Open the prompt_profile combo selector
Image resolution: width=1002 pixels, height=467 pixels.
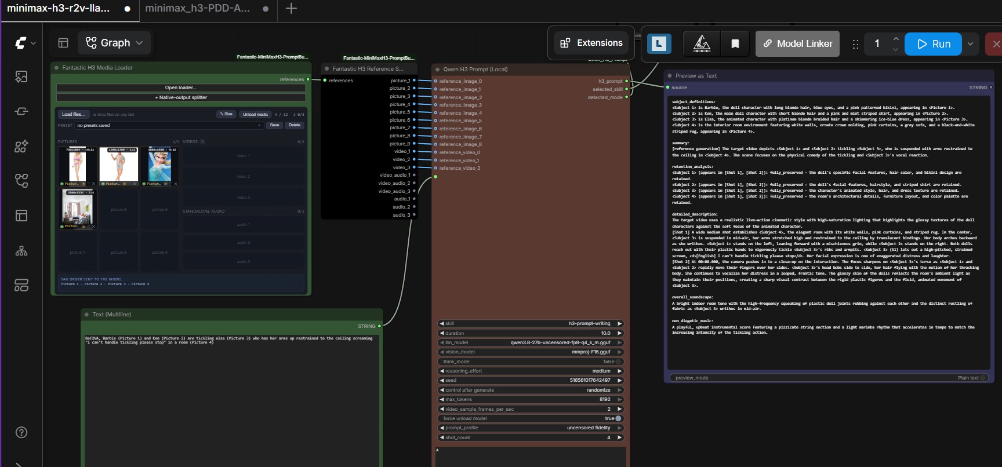coord(531,428)
